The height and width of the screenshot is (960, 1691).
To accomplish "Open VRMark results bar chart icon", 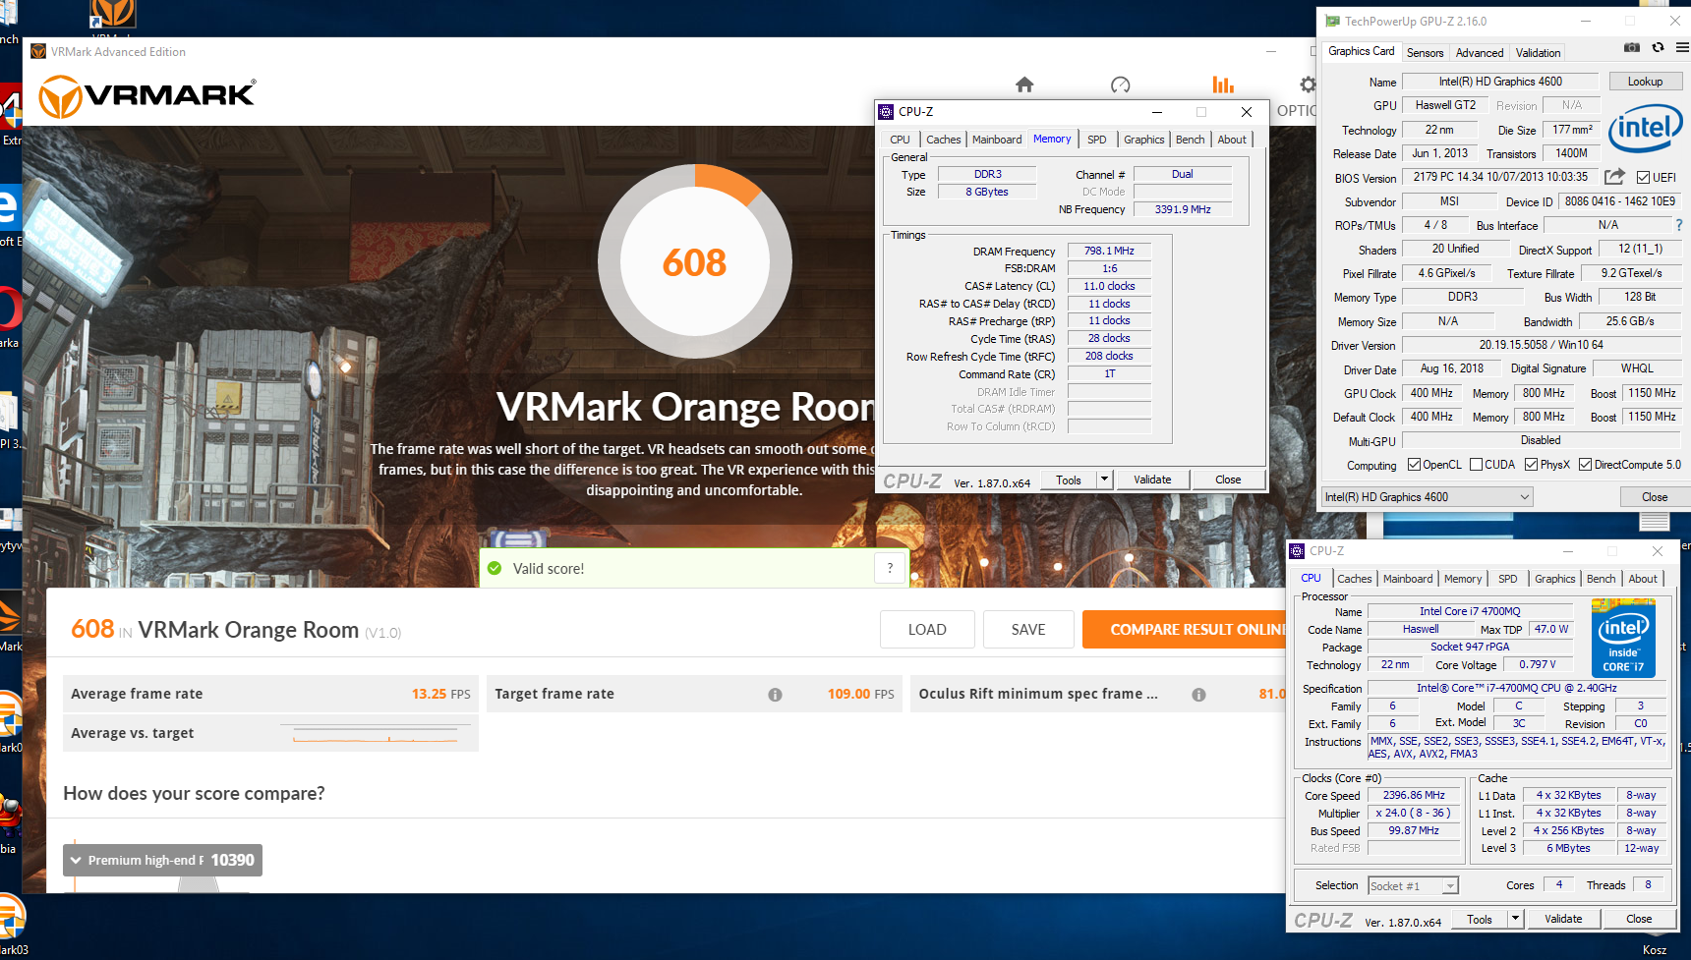I will point(1222,85).
